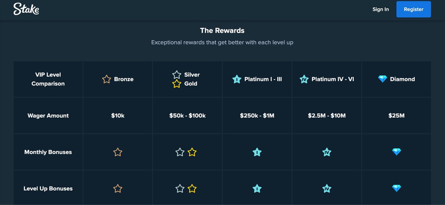The height and width of the screenshot is (205, 445).
Task: Click Platinum I star in Level Up Bonuses
Action: (257, 189)
